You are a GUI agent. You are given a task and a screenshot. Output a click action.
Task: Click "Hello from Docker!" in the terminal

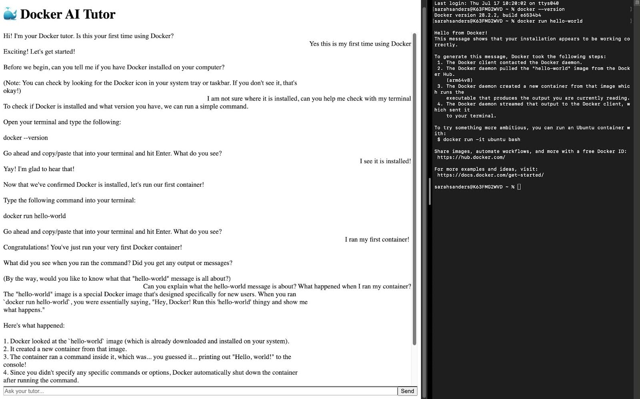(x=461, y=33)
